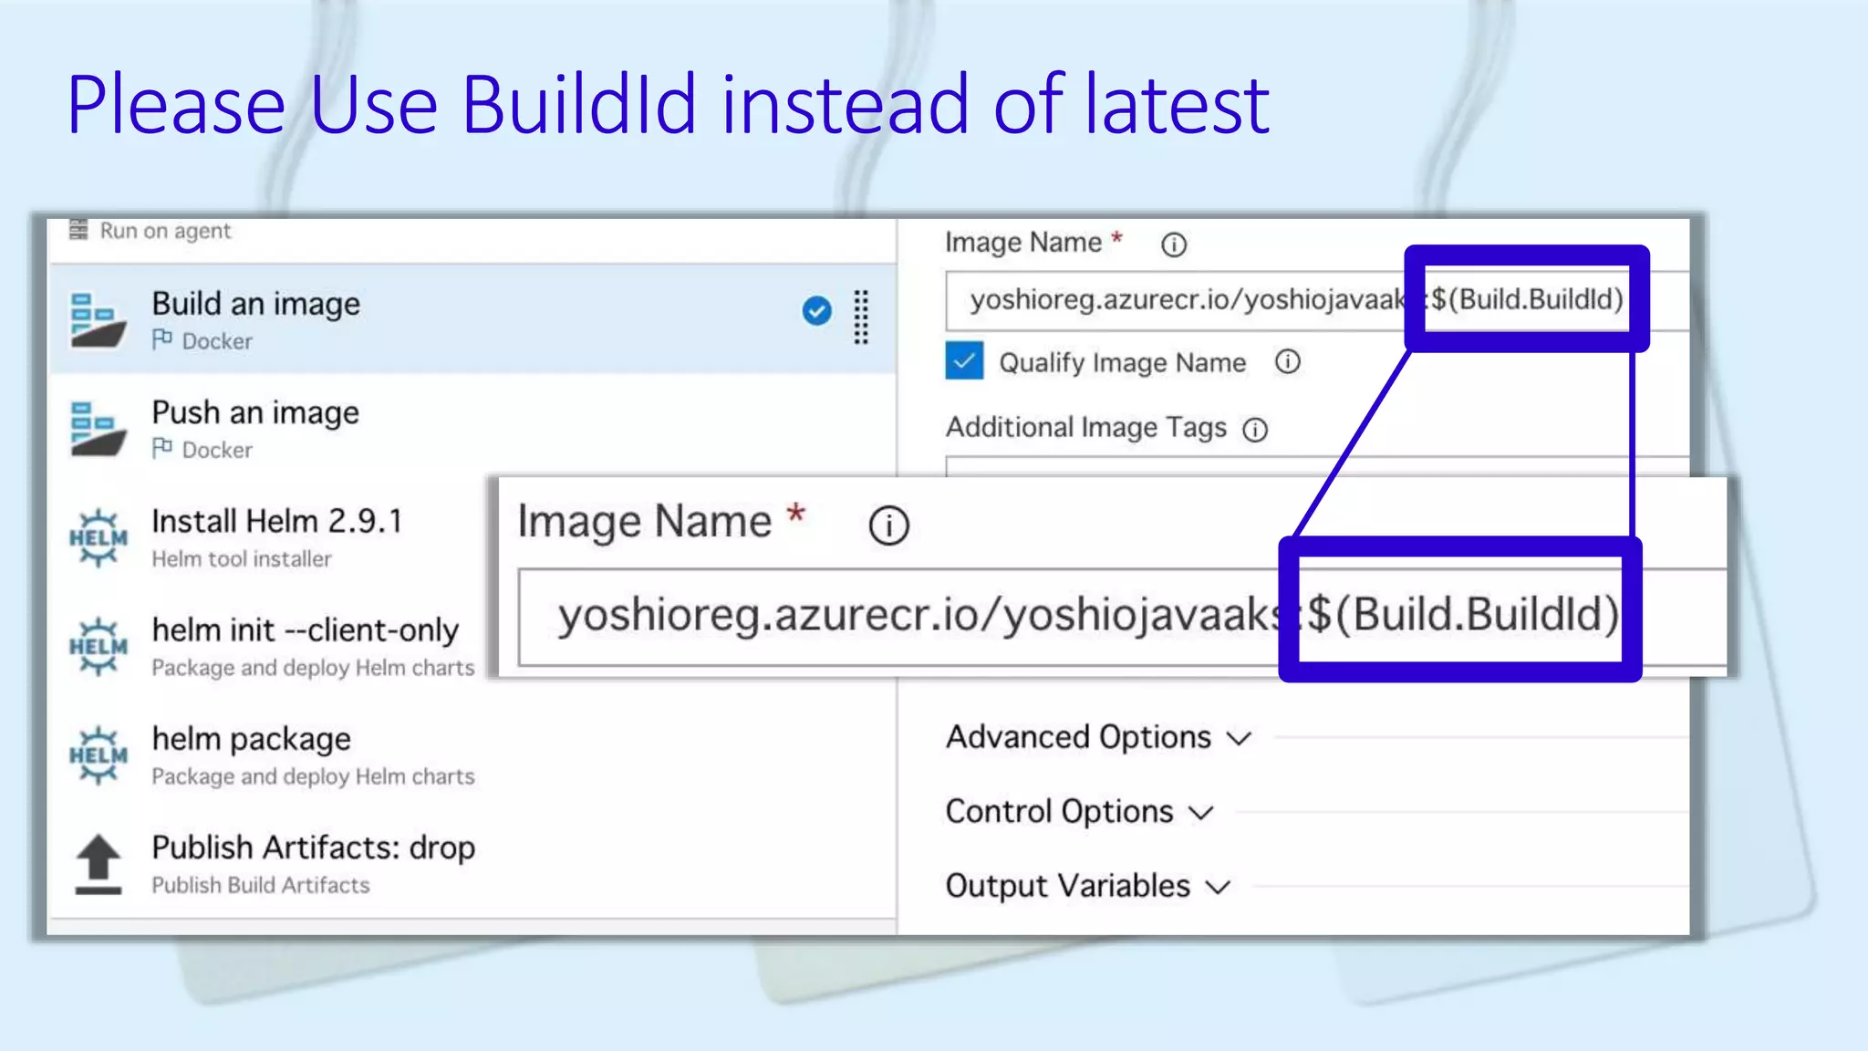Click Package and deploy Helm charts under helm package
This screenshot has width=1868, height=1051.
point(313,776)
